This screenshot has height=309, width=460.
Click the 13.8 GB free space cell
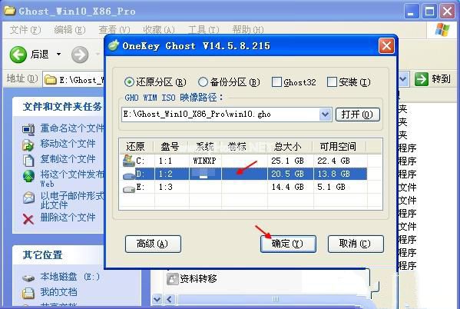point(334,174)
